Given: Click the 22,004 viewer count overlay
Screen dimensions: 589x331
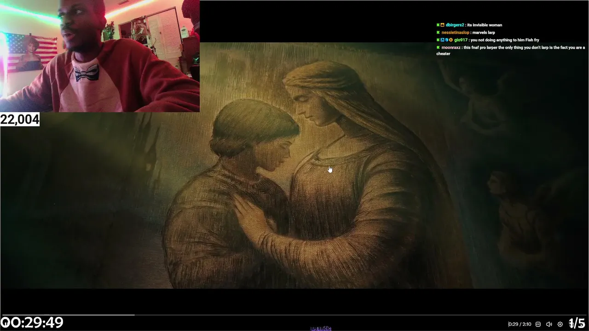Looking at the screenshot, I should coord(20,120).
